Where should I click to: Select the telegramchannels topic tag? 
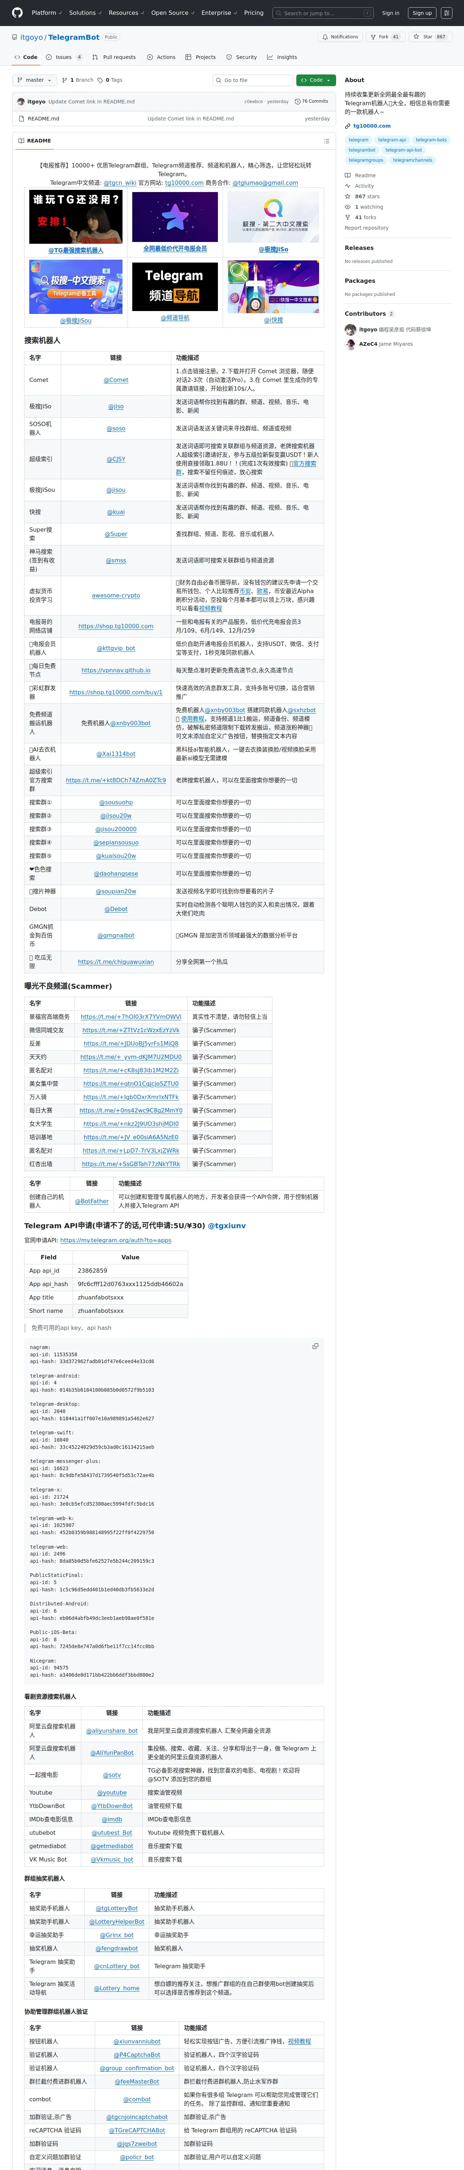(x=413, y=160)
